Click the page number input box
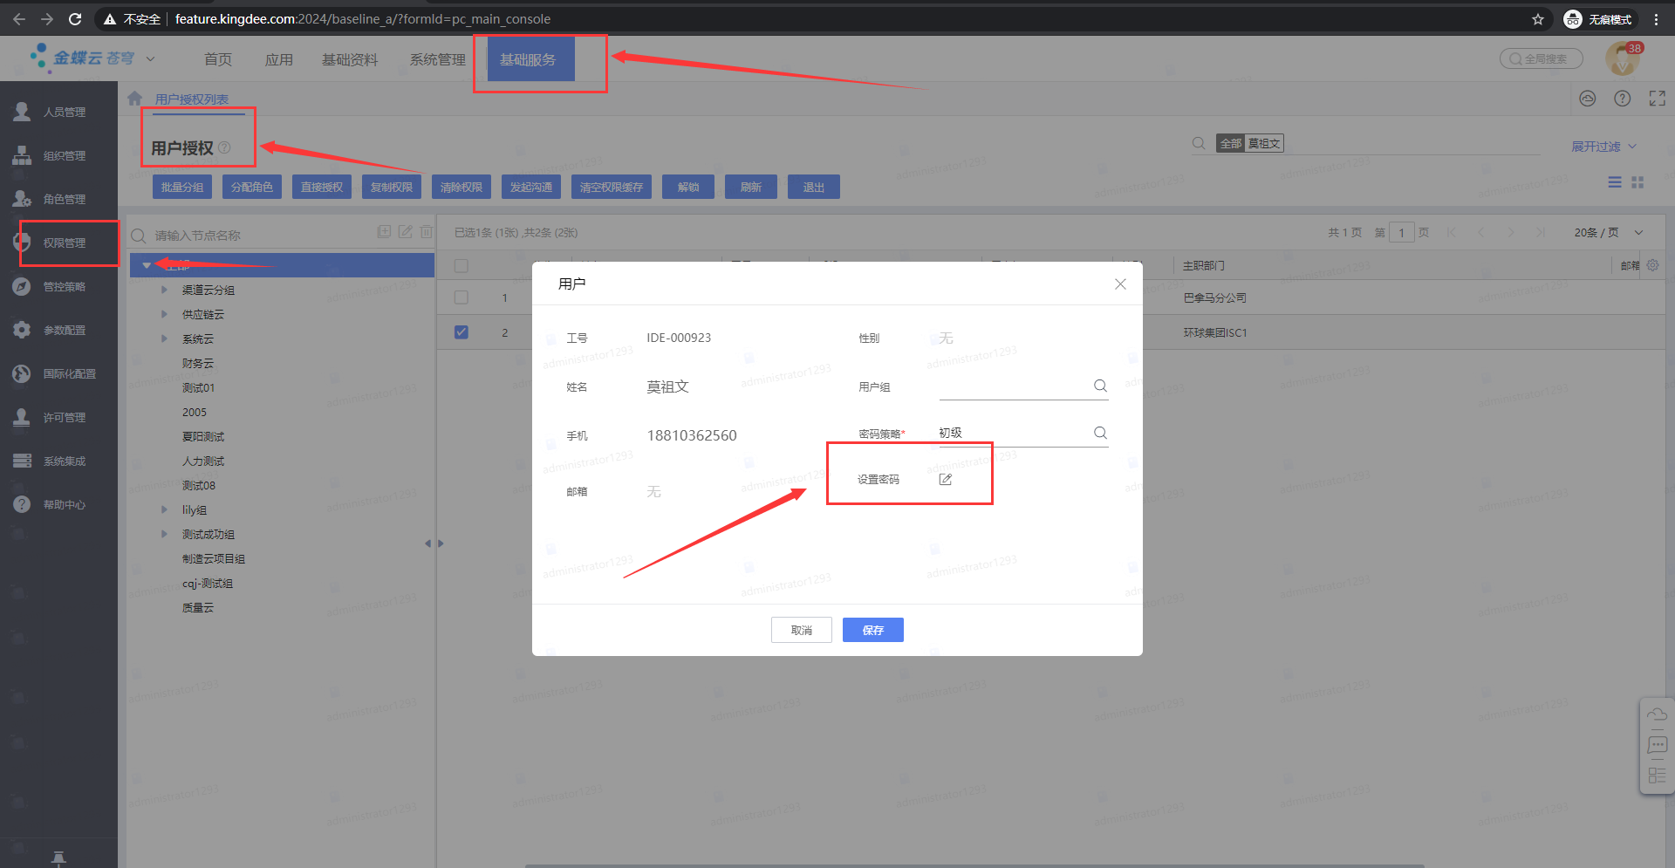The width and height of the screenshot is (1675, 868). 1401,232
